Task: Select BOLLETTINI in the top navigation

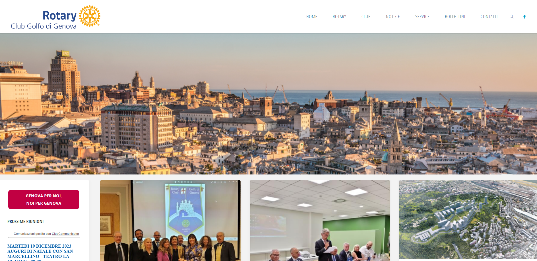Action: 455,17
